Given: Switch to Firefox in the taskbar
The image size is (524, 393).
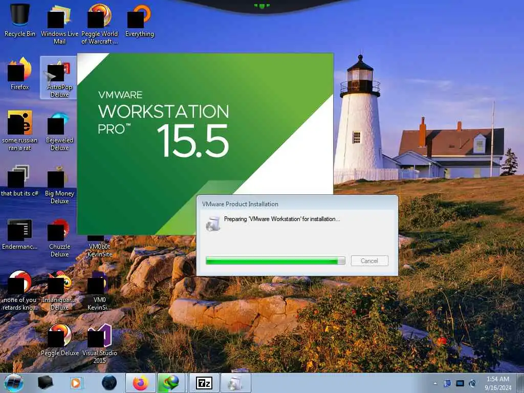Looking at the screenshot, I should (141, 383).
